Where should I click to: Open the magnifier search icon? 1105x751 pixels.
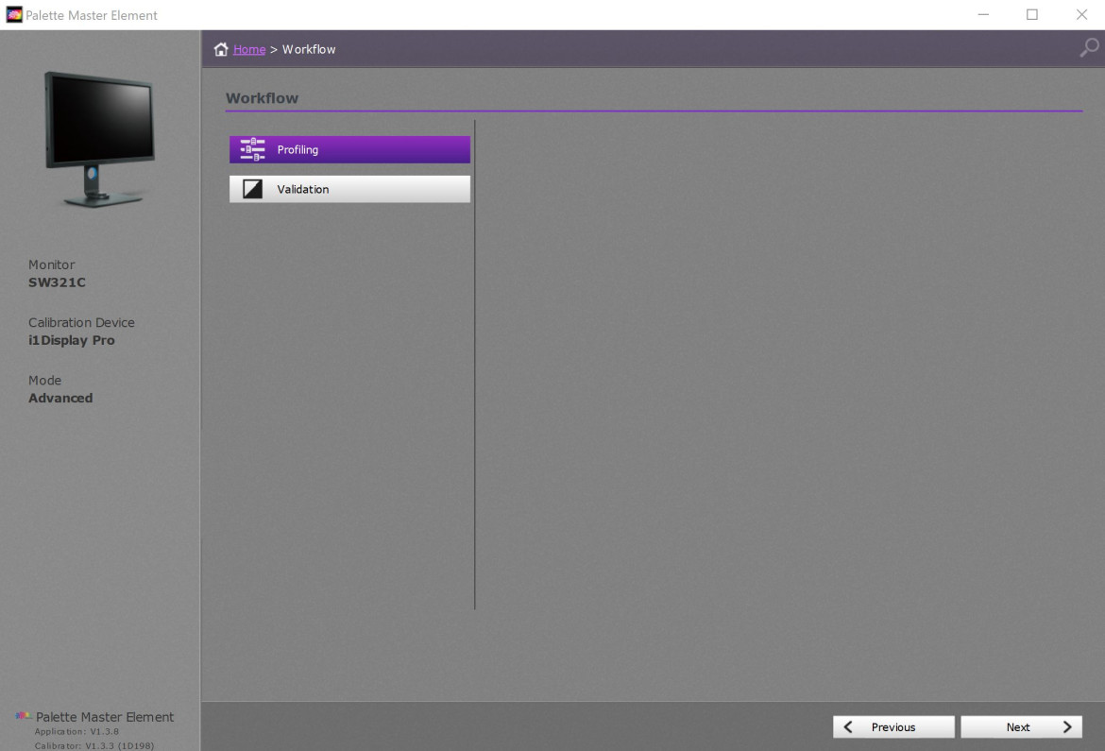1090,48
